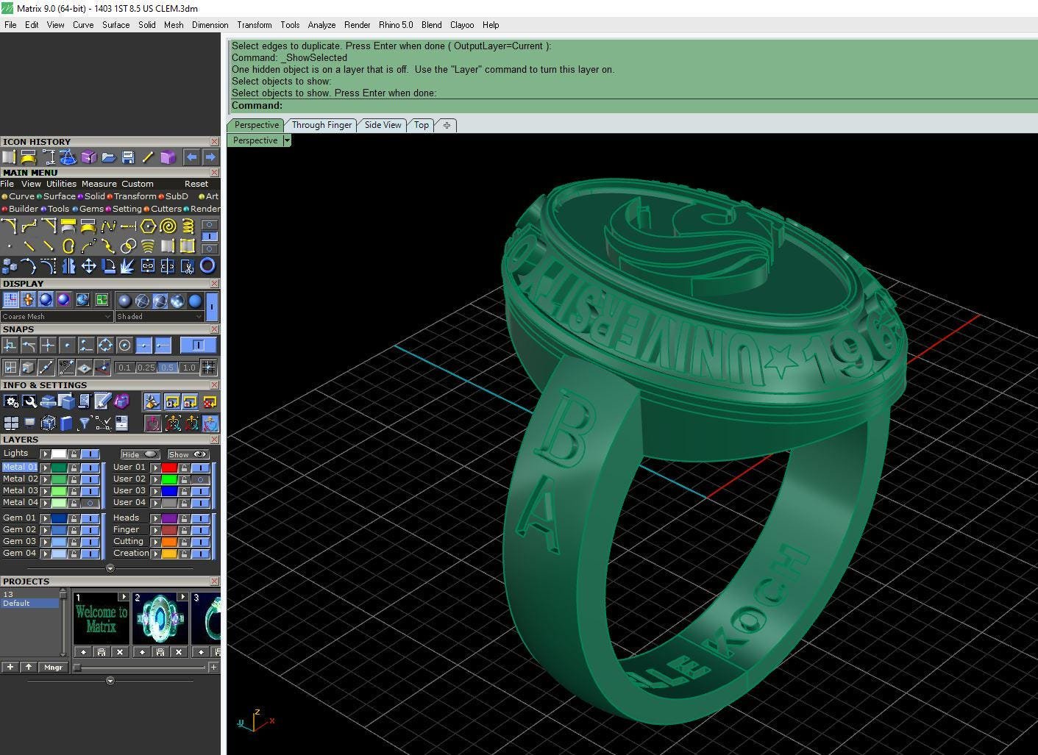Toggle the lock on the Heads layer
This screenshot has width=1038, height=755.
(x=184, y=518)
